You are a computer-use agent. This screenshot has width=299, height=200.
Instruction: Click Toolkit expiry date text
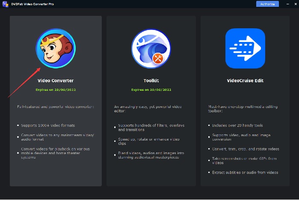[x=151, y=90]
